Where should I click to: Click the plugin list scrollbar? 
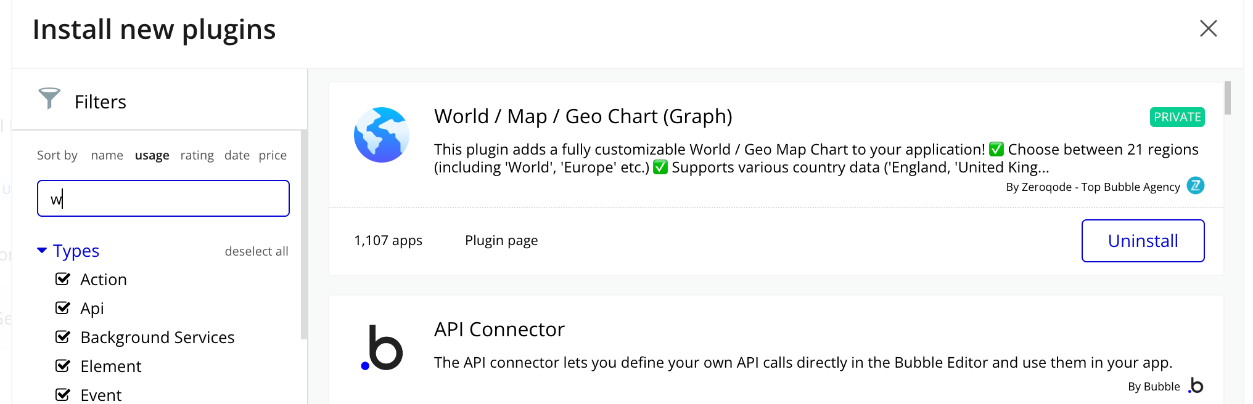[1228, 99]
